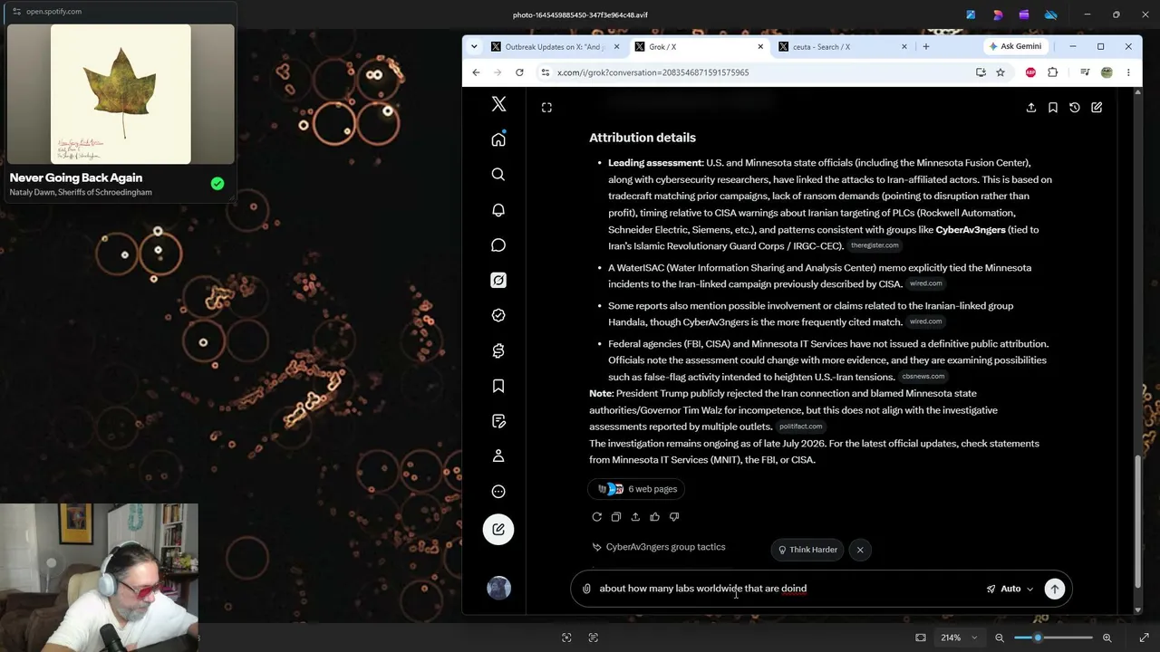Open the account avatar menu
This screenshot has height=652, width=1160.
[498, 589]
